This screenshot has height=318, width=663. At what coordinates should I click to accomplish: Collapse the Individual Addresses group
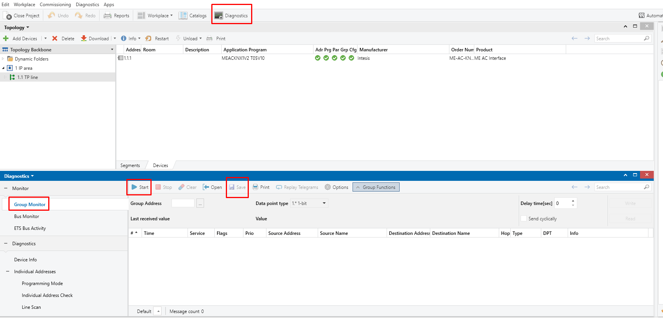coord(8,272)
